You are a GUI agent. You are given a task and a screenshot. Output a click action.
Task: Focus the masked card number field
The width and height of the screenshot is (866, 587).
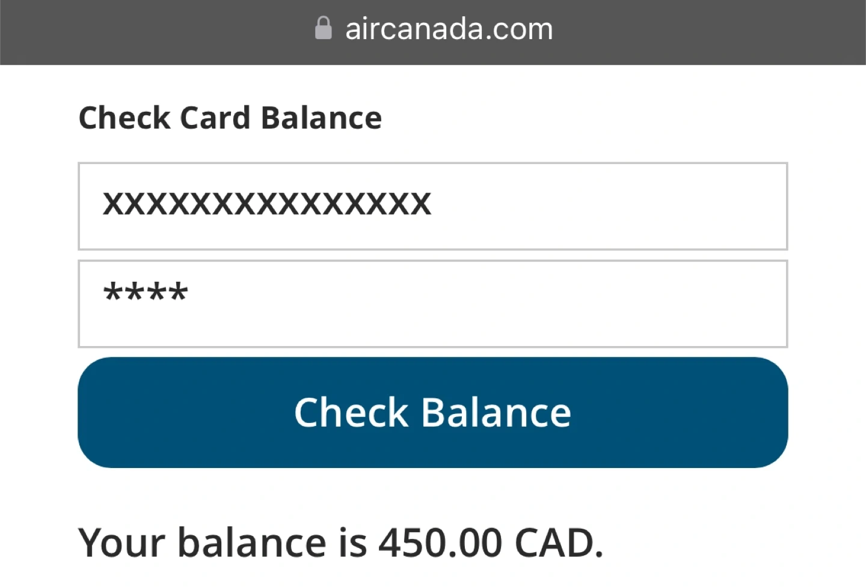pyautogui.click(x=432, y=206)
